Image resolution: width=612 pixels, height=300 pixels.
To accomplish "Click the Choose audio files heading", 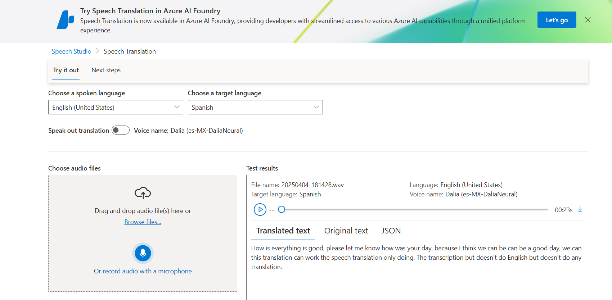I will coord(75,168).
